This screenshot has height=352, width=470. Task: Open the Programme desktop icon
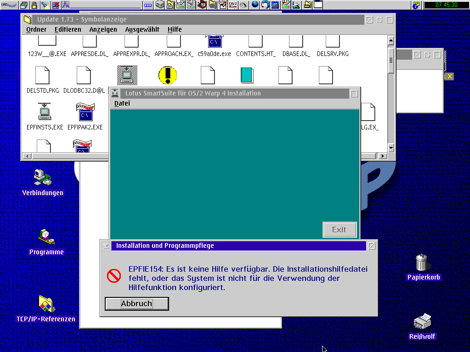tap(46, 236)
